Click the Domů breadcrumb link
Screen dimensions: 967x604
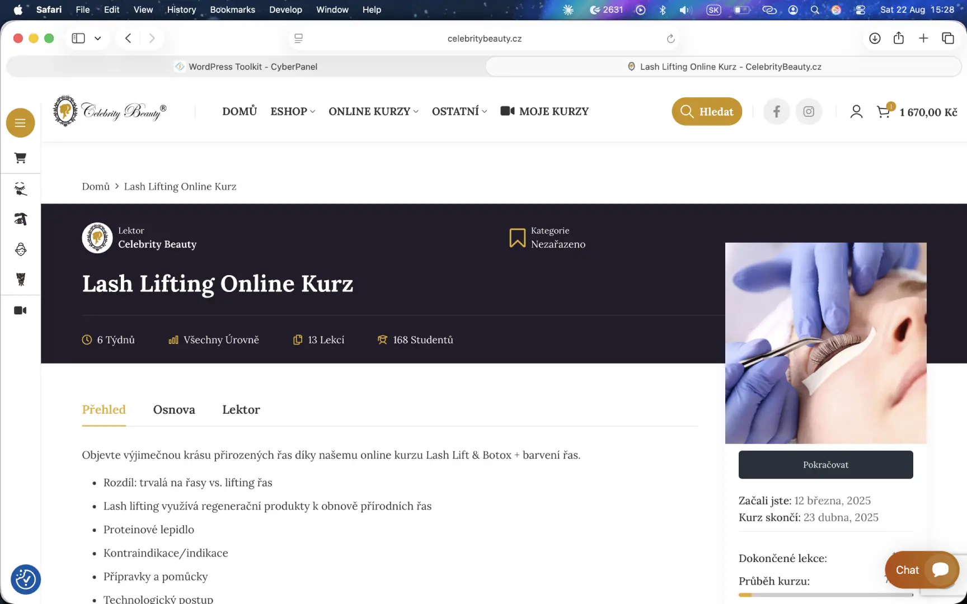[x=96, y=186]
